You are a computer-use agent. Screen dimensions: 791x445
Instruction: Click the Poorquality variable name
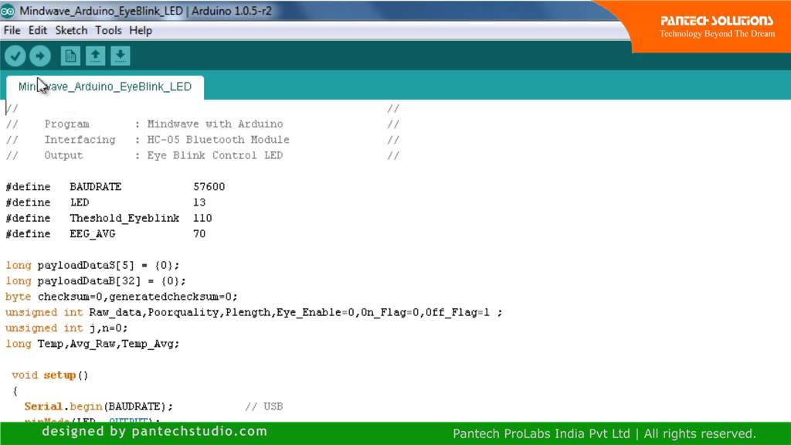pos(184,312)
